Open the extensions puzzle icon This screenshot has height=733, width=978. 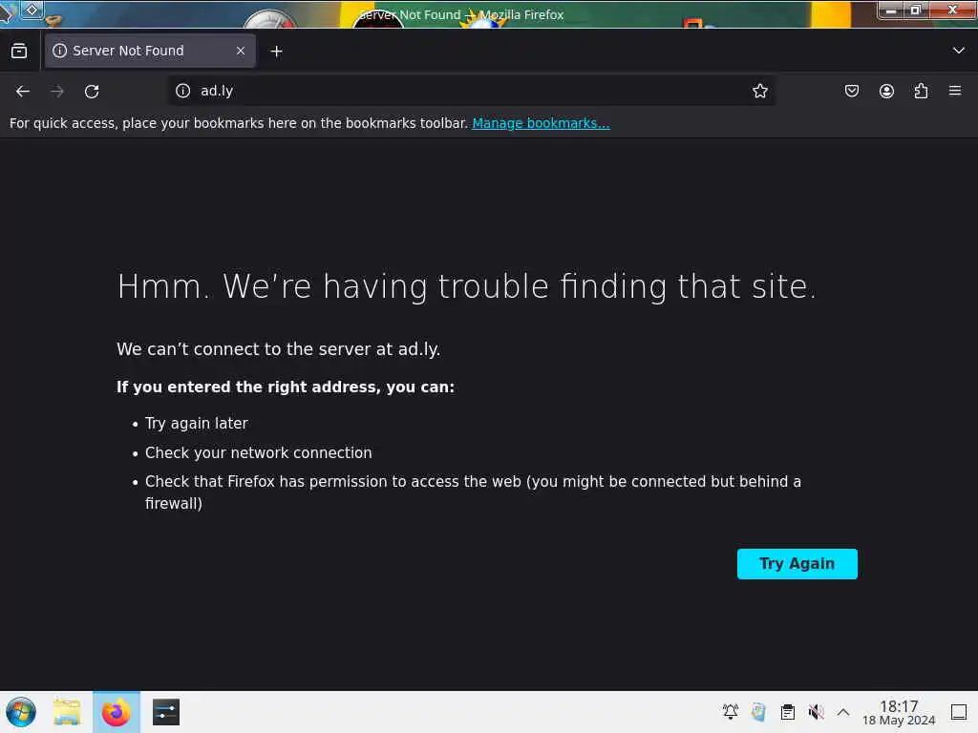921,91
